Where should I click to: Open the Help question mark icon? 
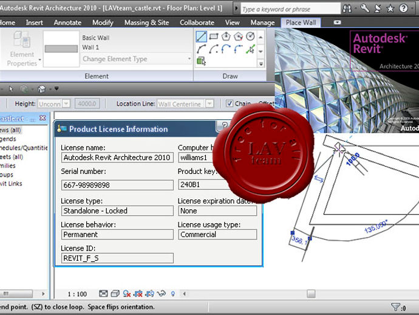pyautogui.click(x=403, y=9)
